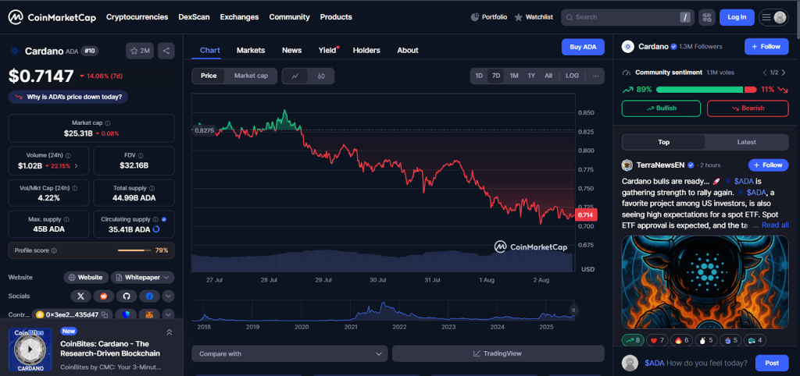React with the thumbs emoji showing 5
800x376 pixels.
705,340
